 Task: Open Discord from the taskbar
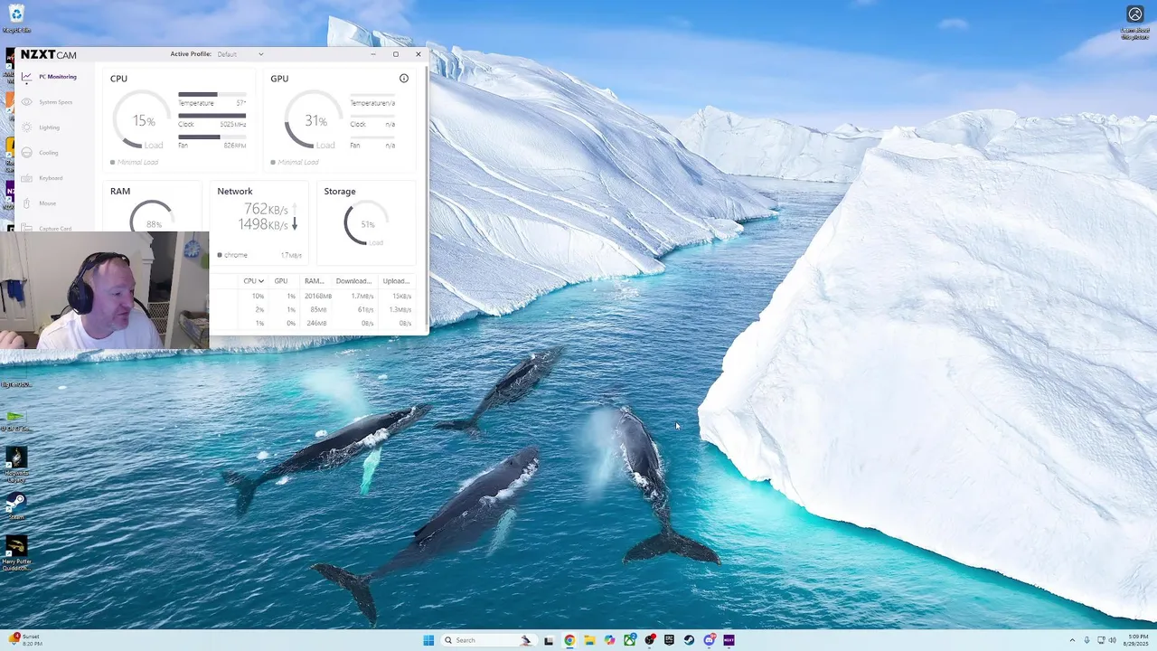tap(709, 640)
